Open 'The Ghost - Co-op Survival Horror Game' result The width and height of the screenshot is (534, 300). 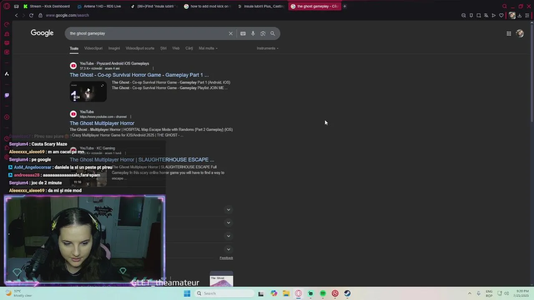tap(139, 75)
